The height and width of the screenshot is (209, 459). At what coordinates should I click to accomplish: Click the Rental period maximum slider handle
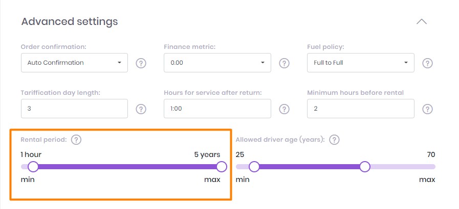[x=222, y=167]
